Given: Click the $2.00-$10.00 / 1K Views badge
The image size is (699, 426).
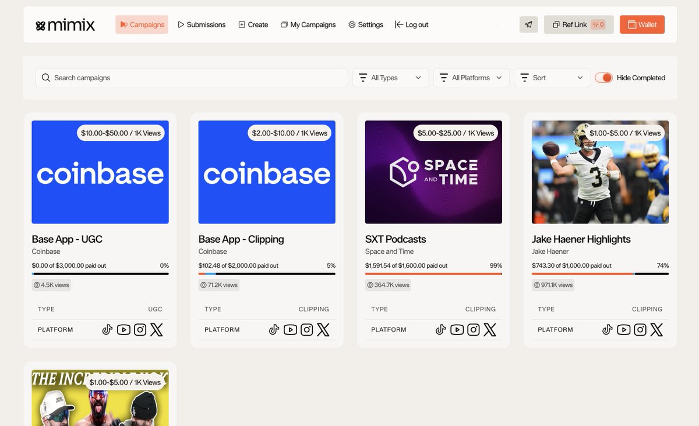Looking at the screenshot, I should (x=290, y=133).
